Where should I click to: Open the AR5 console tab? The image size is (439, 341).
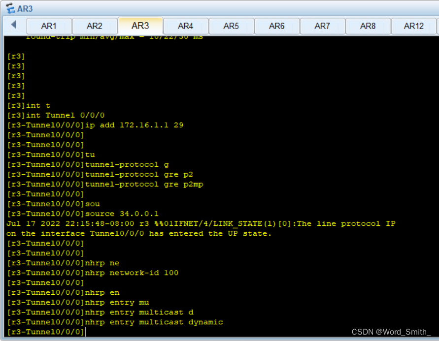(231, 26)
